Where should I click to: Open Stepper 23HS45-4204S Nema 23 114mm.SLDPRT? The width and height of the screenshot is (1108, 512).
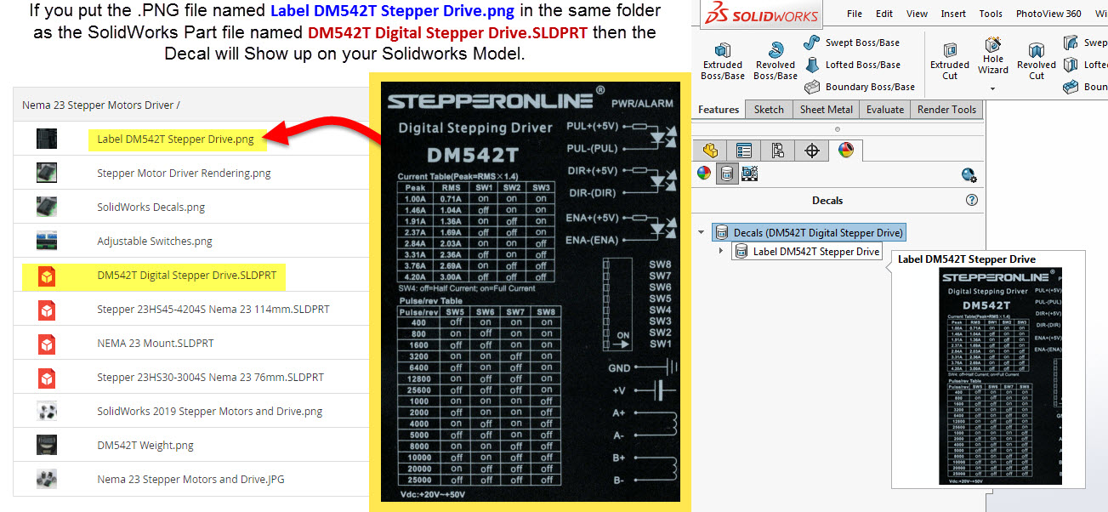pos(213,310)
